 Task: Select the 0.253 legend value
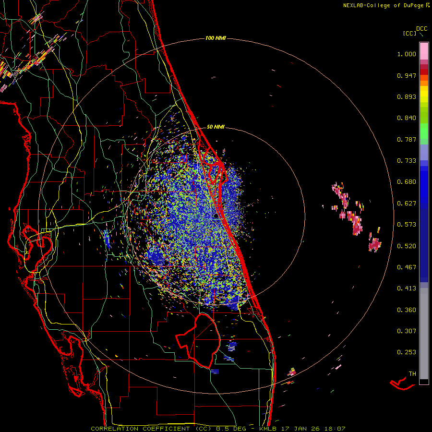(x=407, y=352)
